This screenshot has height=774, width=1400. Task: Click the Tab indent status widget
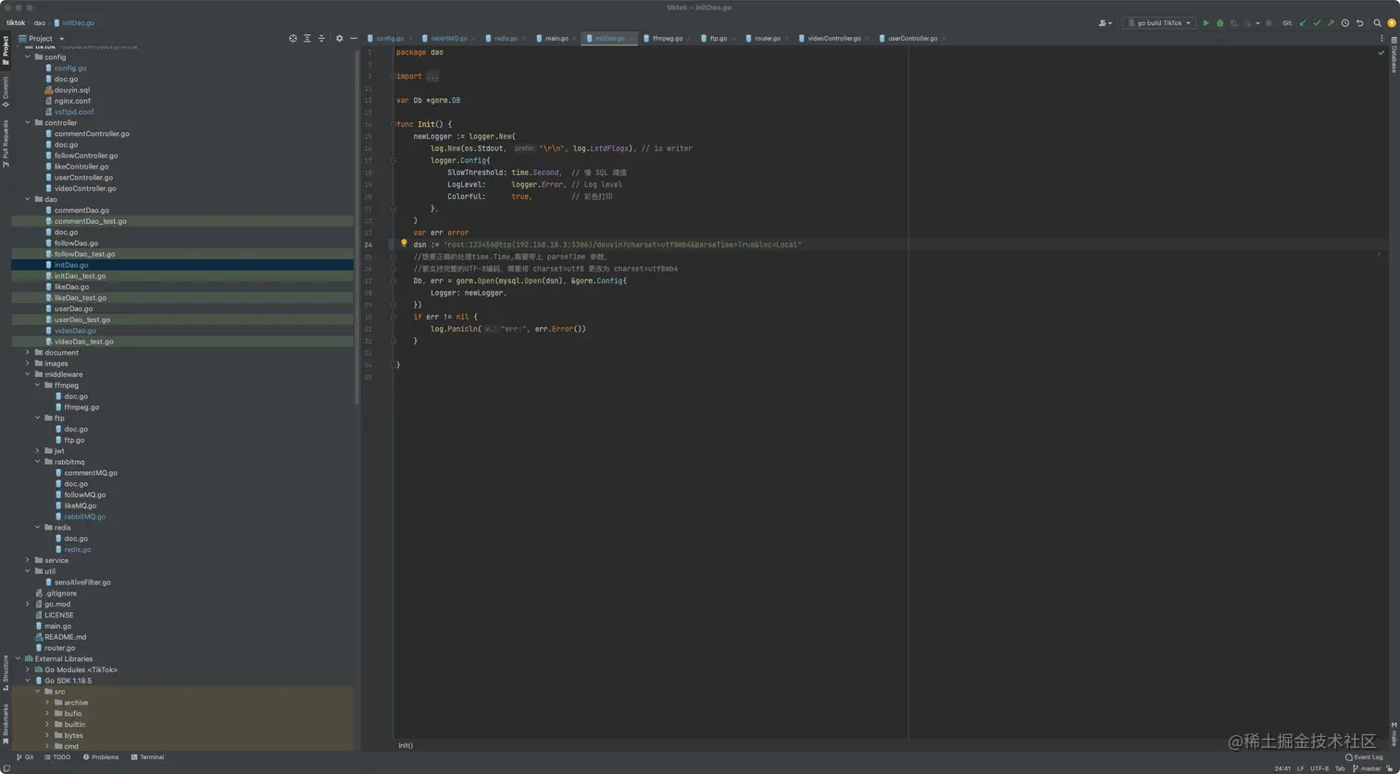[x=1340, y=768]
